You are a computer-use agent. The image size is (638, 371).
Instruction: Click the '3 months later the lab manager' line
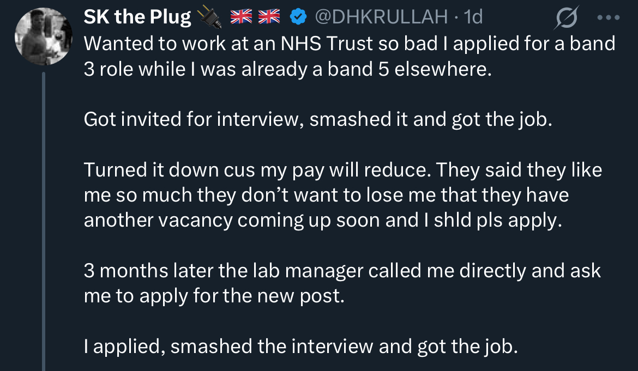tap(342, 271)
